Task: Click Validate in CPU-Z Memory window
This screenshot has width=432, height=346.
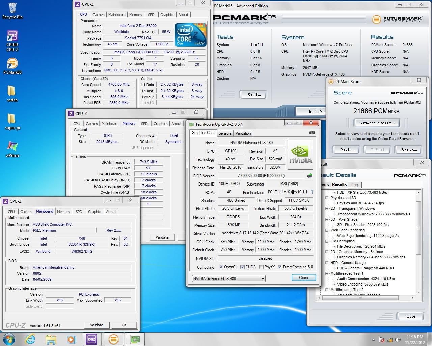Action: (162, 237)
